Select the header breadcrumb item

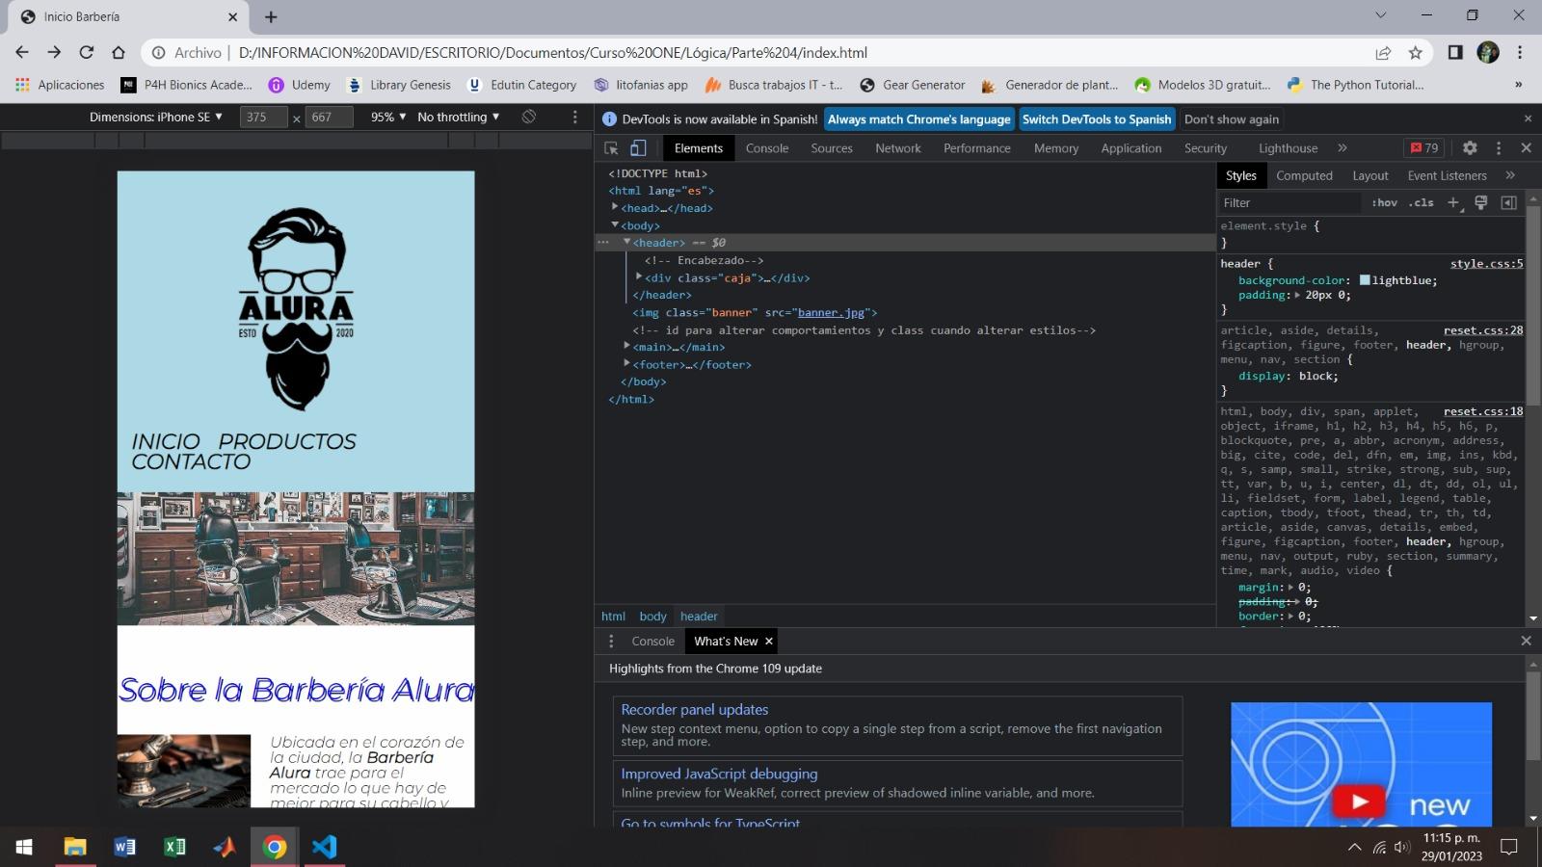[x=699, y=617]
